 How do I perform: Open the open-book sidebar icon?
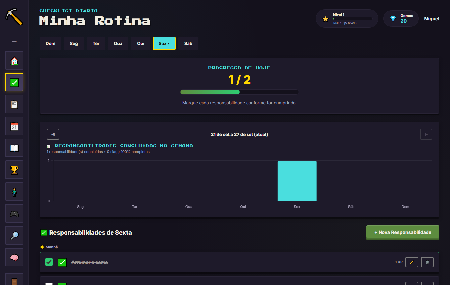tap(14, 148)
